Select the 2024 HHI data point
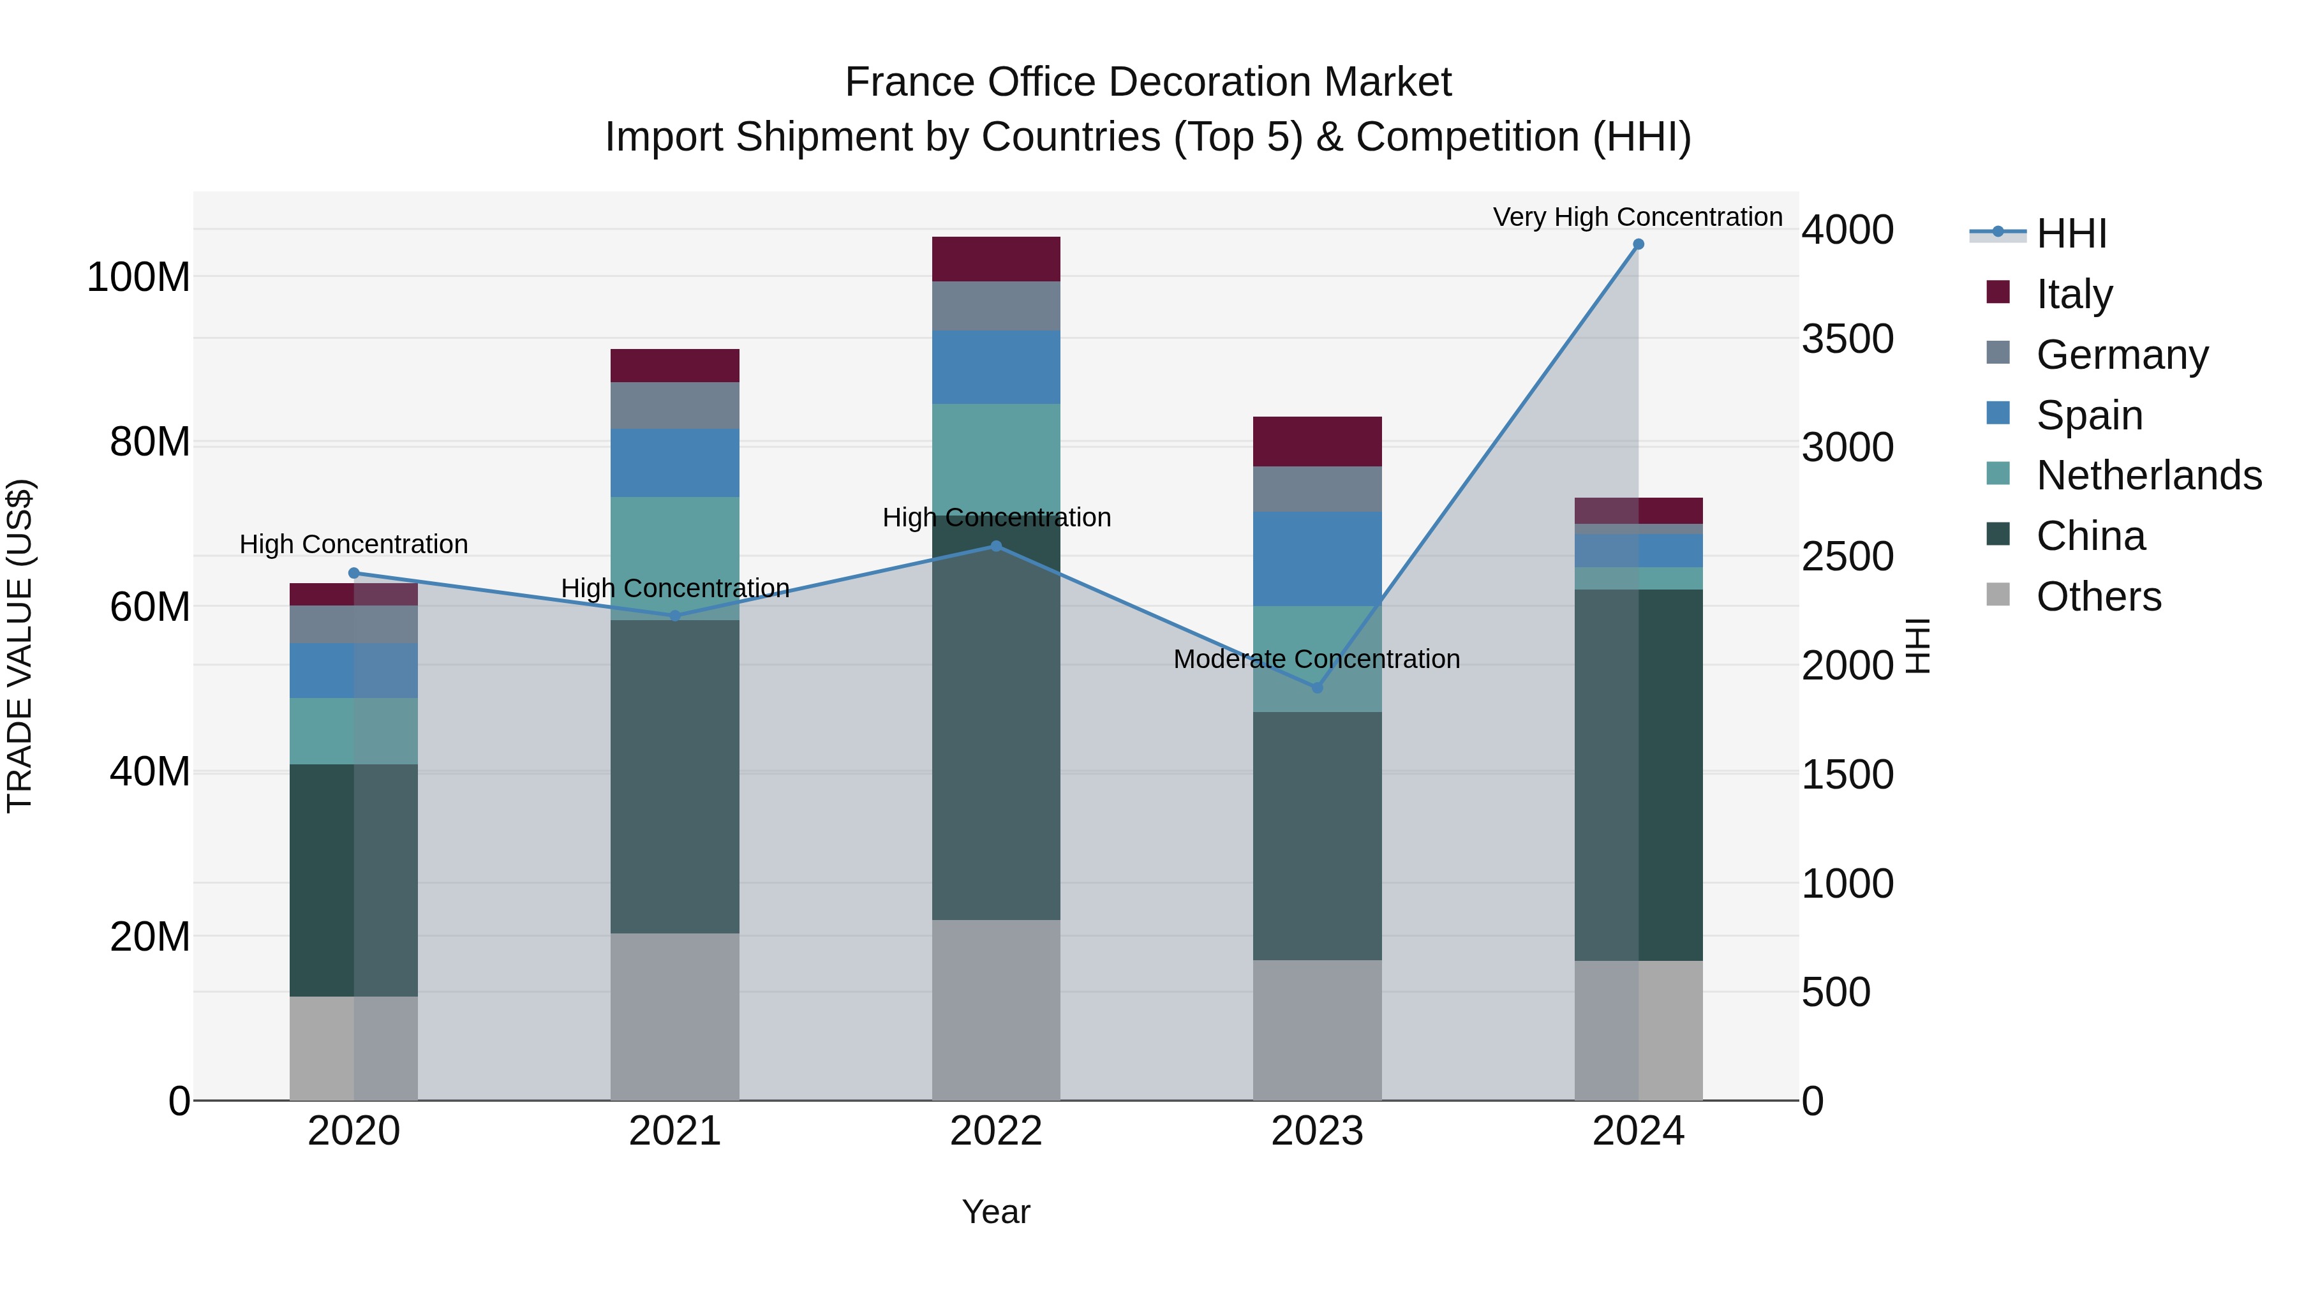This screenshot has width=2297, height=1292. [1638, 244]
